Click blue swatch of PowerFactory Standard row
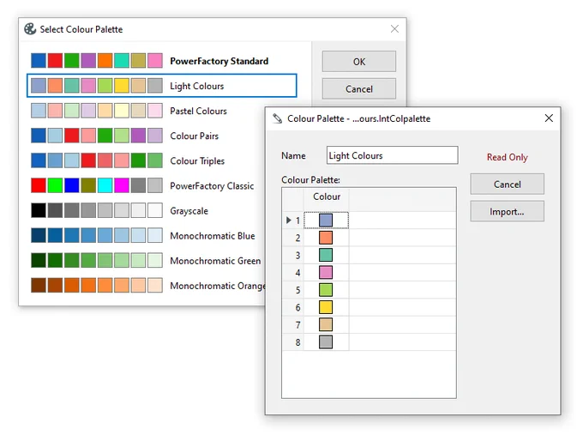This screenshot has width=583, height=435. (39, 61)
